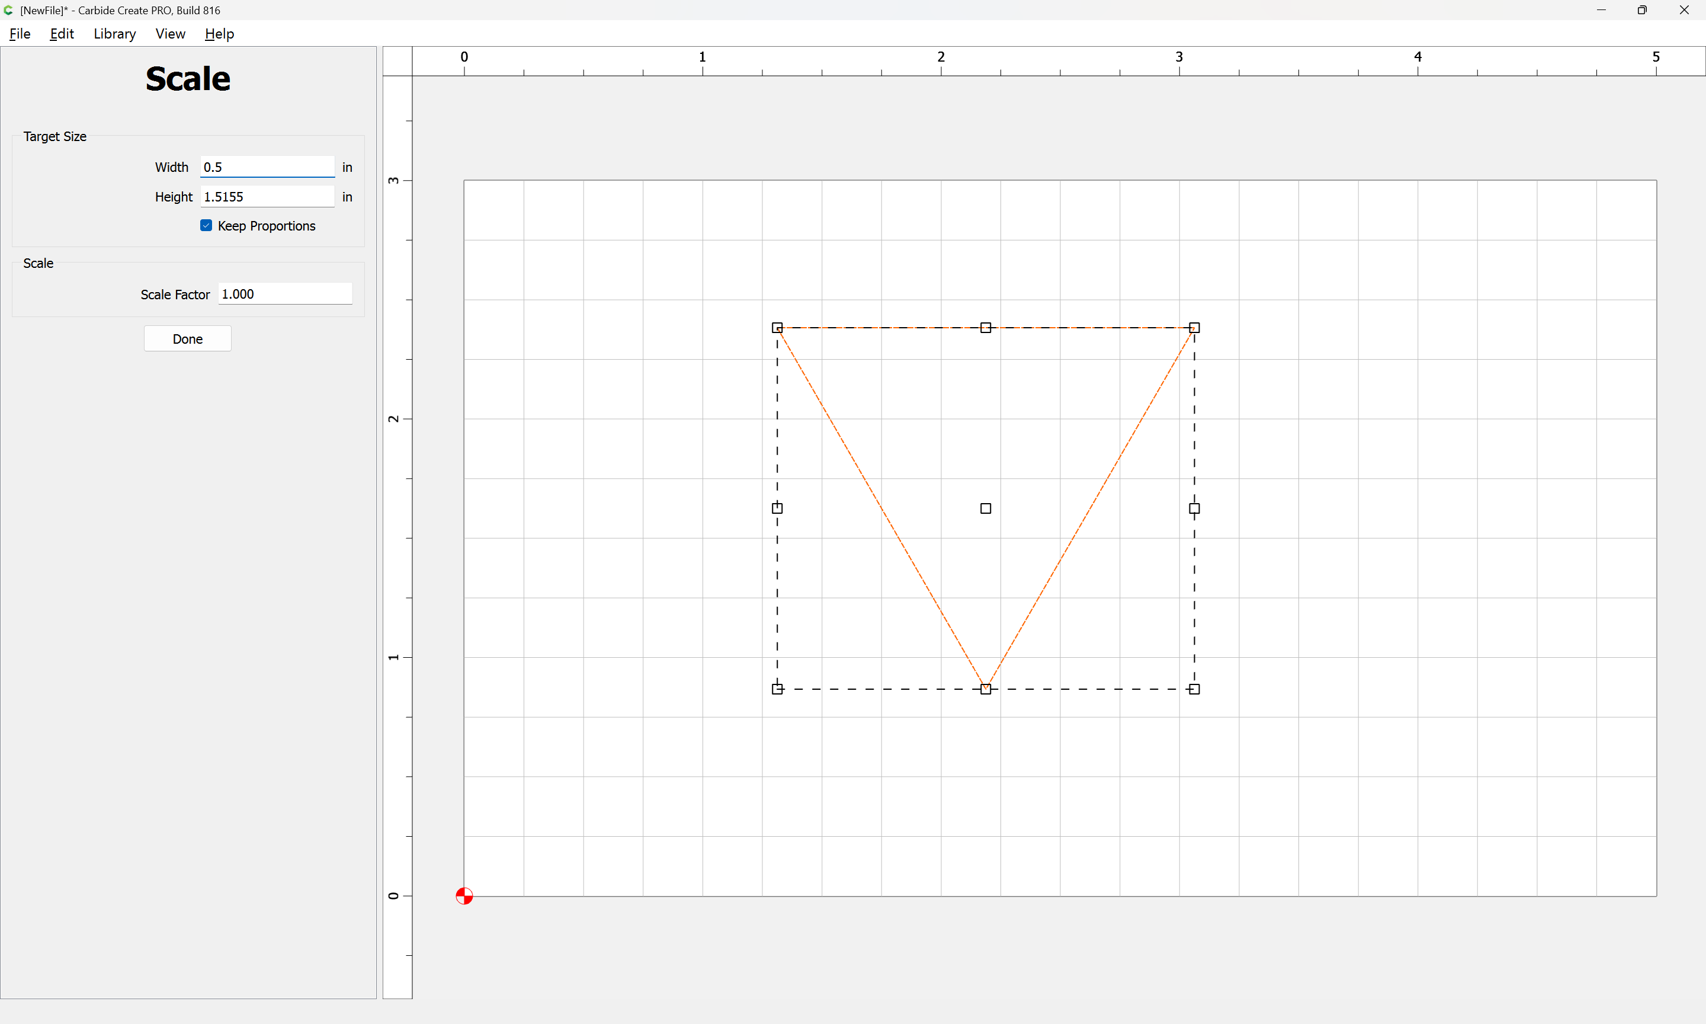The image size is (1706, 1024).
Task: Select the top-left selection handle
Action: [x=777, y=328]
